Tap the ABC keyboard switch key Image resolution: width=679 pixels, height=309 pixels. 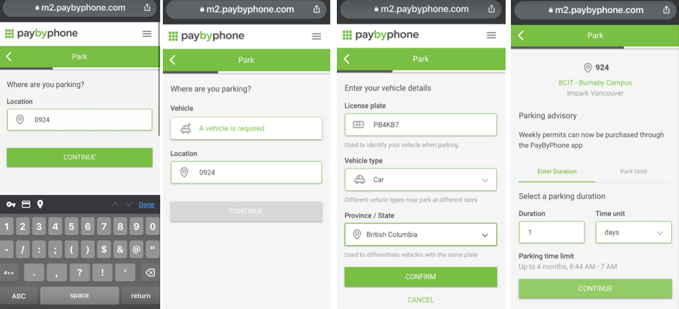click(x=18, y=296)
